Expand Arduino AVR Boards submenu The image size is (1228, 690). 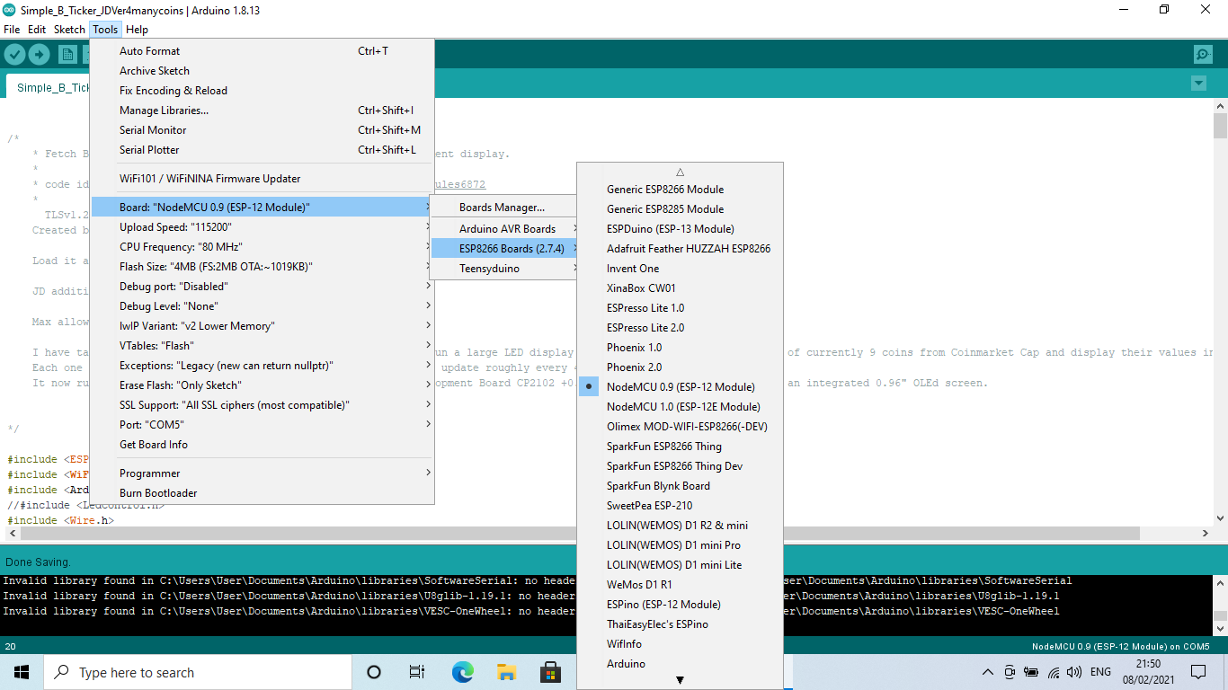[504, 229]
